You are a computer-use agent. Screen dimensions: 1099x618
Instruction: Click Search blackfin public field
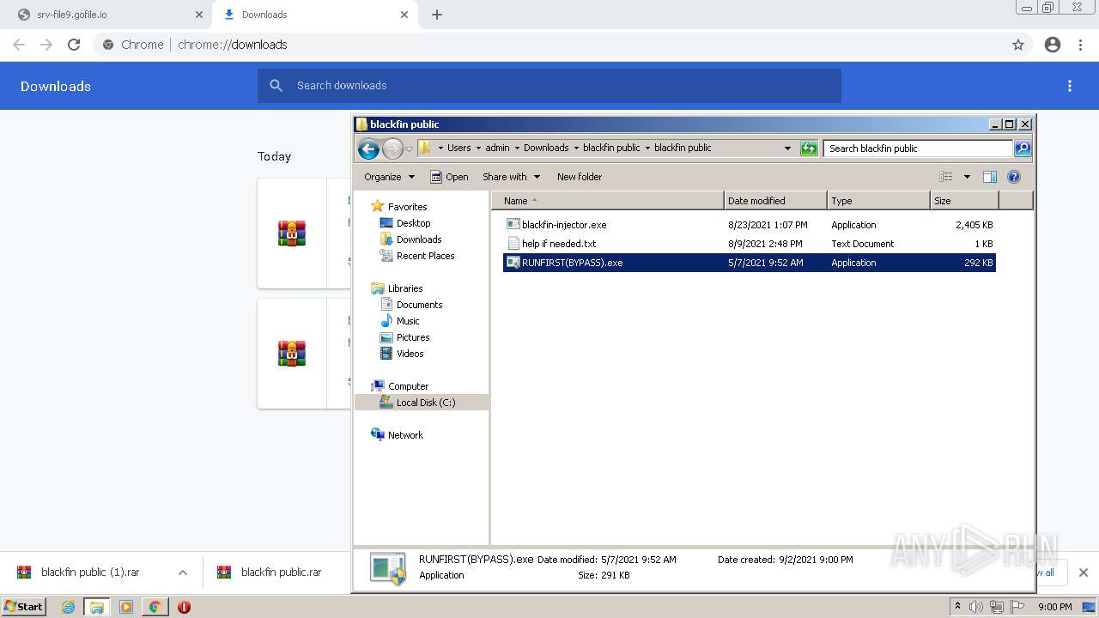point(917,148)
